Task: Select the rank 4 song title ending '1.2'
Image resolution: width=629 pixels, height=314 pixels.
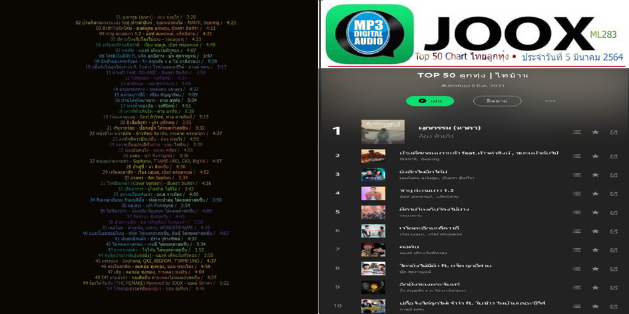Action: point(427,190)
